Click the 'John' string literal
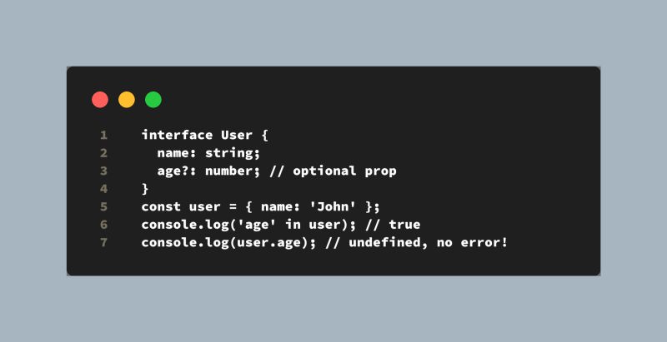This screenshot has height=342, width=667. 332,206
